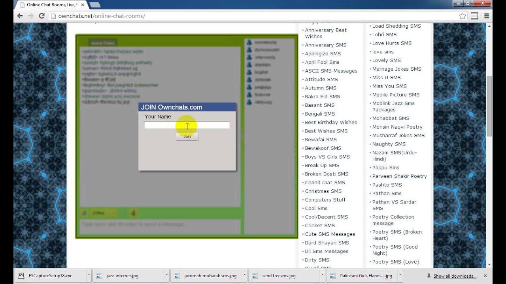Open dropdown arrow for jazz-internet.jpg download
Screen dimensions: 506x284
[166, 276]
